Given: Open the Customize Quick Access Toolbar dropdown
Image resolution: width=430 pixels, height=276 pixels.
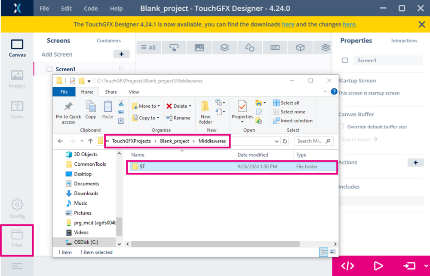Looking at the screenshot, I should click(x=89, y=81).
